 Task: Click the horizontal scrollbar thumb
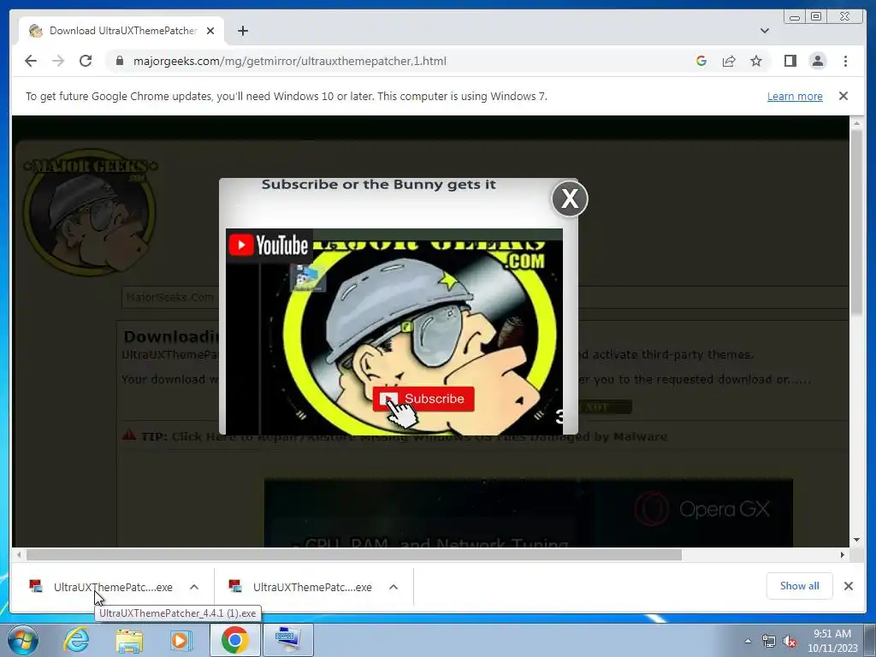pyautogui.click(x=354, y=554)
